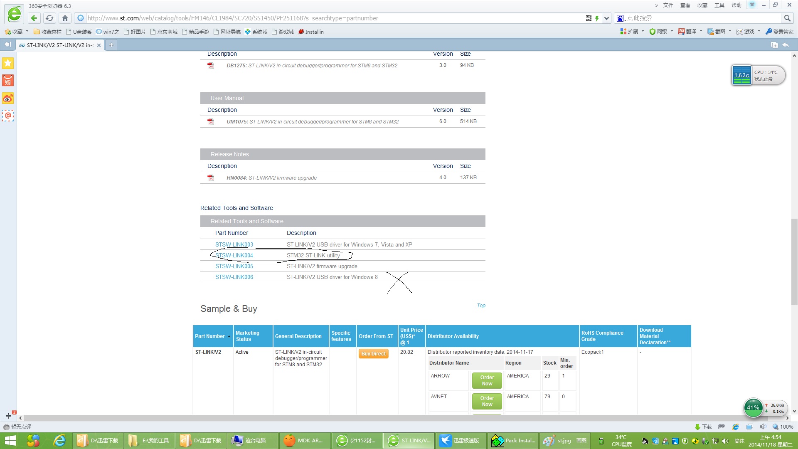Open the Windows Start button

(x=10, y=441)
